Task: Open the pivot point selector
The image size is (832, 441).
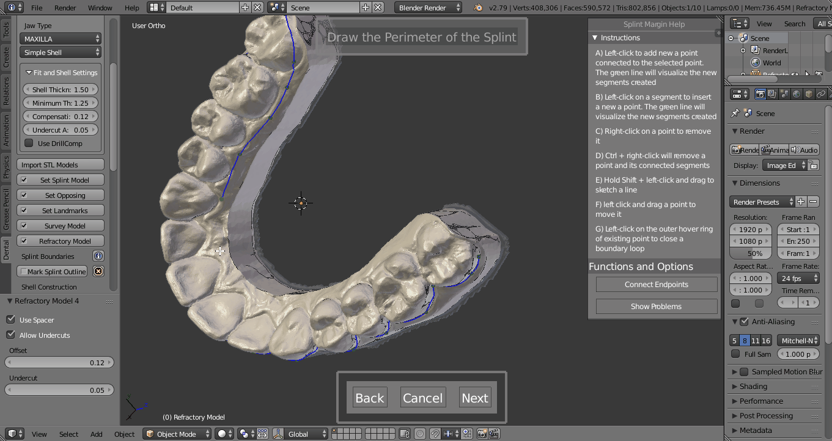Action: tap(247, 434)
